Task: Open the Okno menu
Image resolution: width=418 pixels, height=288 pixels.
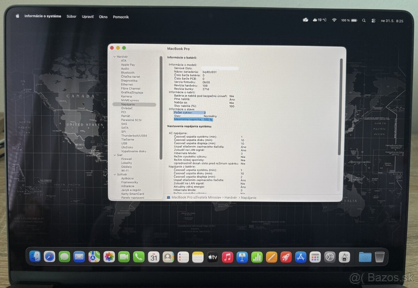Action: pyautogui.click(x=103, y=17)
